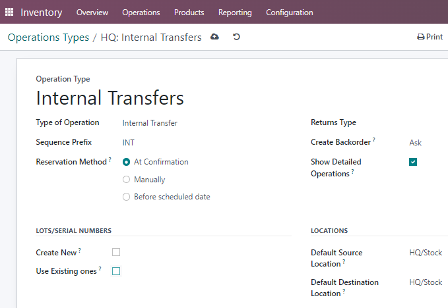Screen dimensions: 448x308
Task: Open the apps grid menu icon
Action: (x=9, y=12)
